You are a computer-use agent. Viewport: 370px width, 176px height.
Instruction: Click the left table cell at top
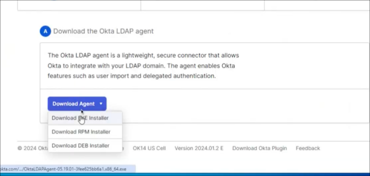click(79, 4)
